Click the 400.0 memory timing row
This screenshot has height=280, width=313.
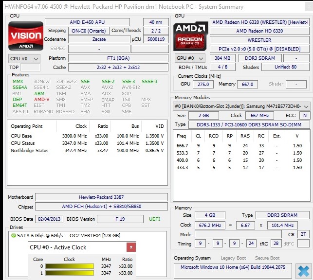(241, 160)
